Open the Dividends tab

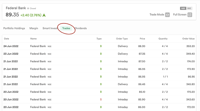tap(81, 28)
